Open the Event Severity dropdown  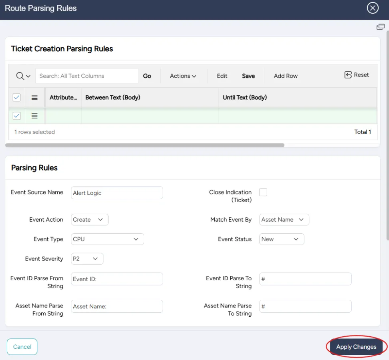pyautogui.click(x=87, y=259)
